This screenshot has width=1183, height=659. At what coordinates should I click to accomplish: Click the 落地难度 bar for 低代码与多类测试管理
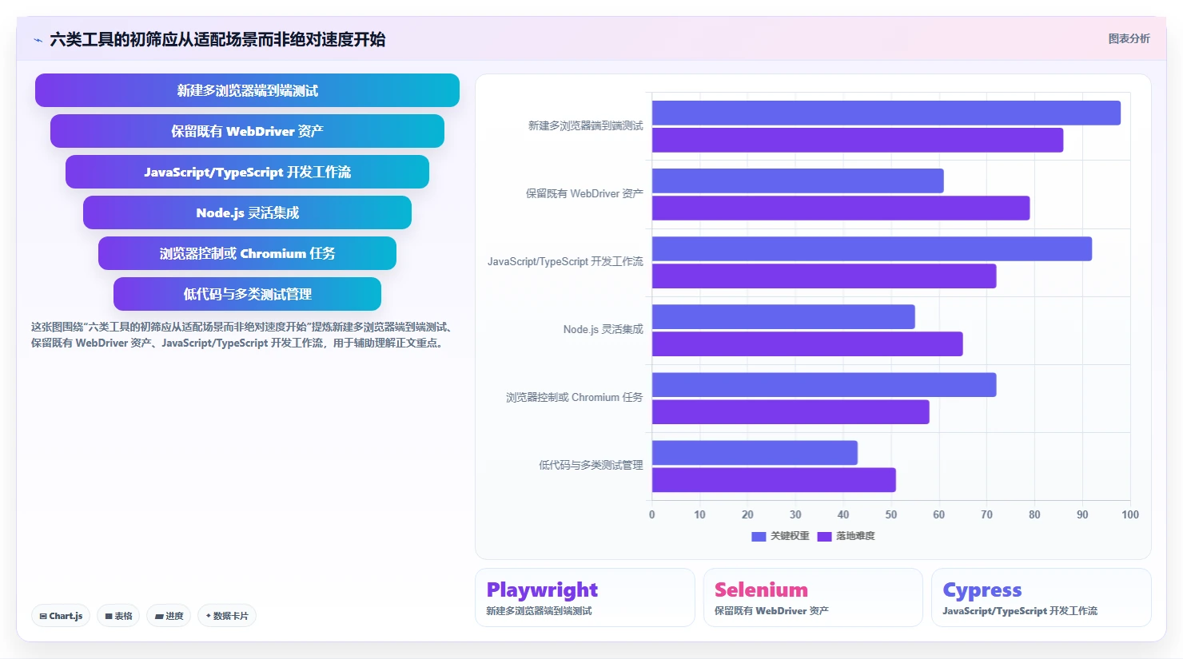(774, 479)
